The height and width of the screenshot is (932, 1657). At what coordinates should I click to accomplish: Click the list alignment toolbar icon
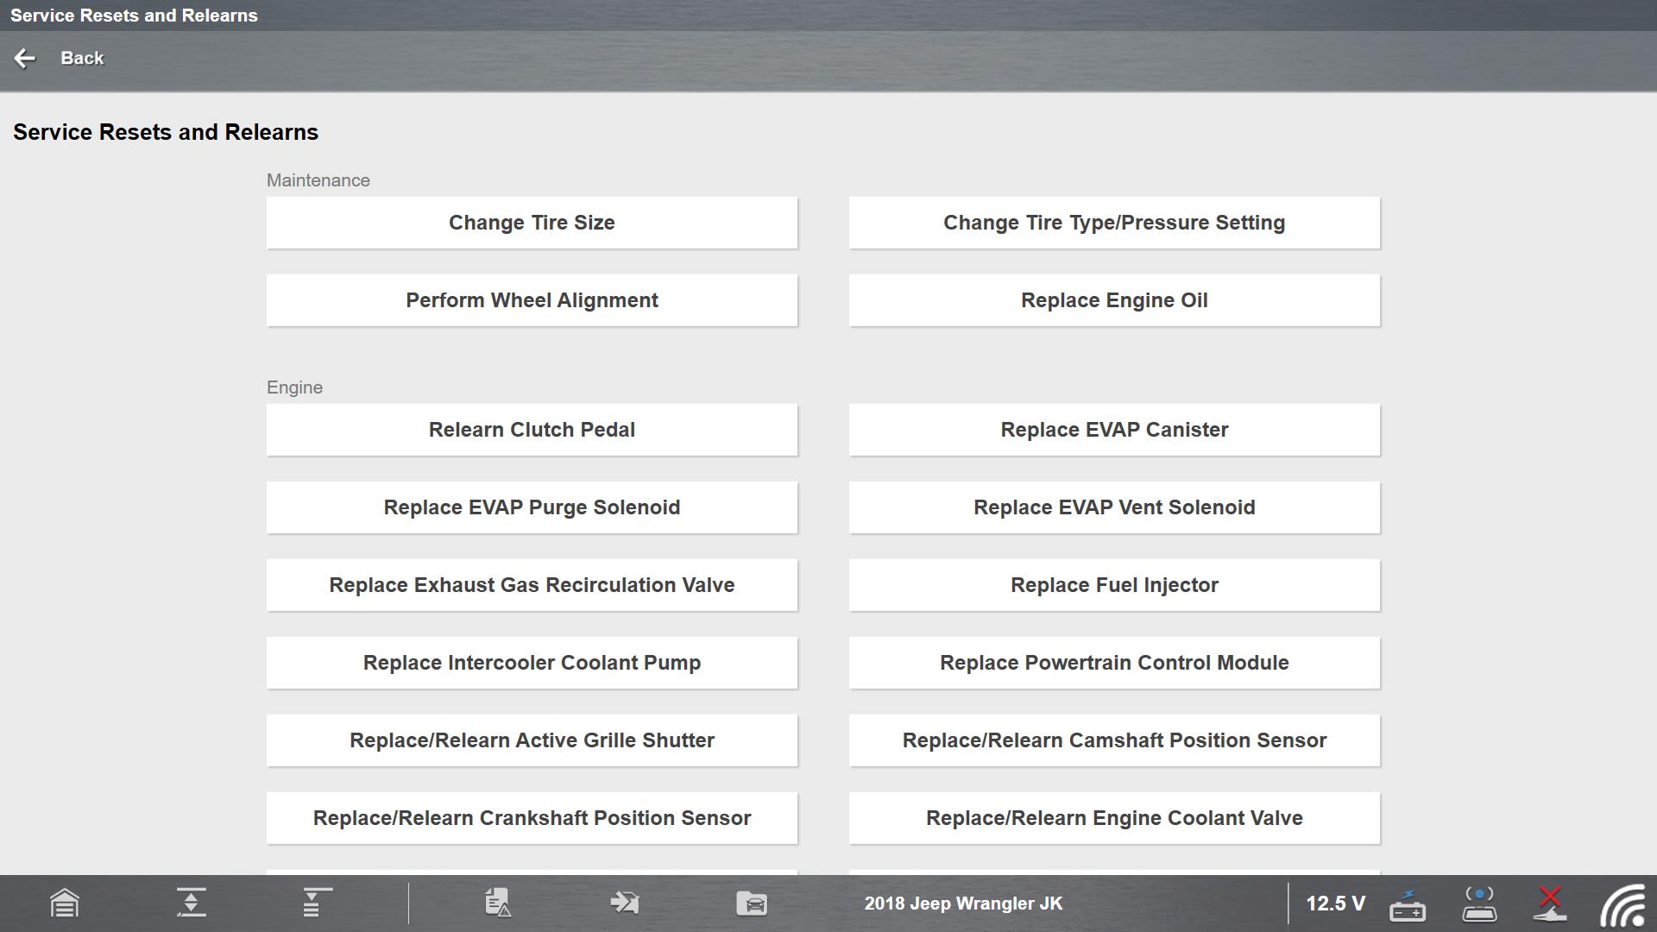316,903
